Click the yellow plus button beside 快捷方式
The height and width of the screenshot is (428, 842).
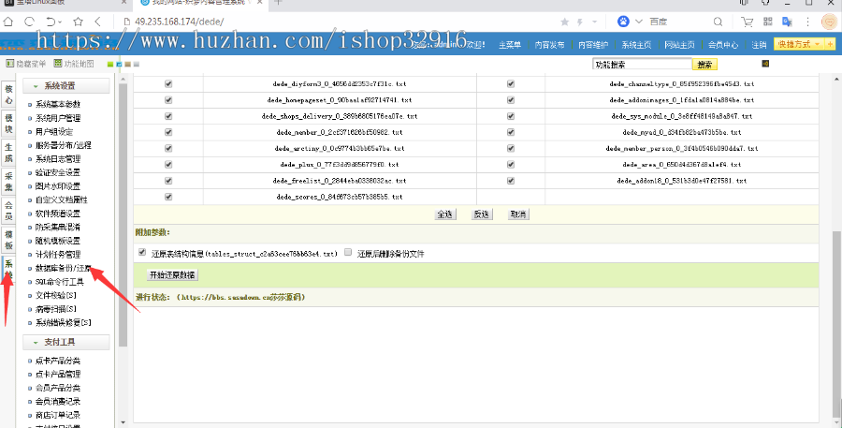[830, 44]
